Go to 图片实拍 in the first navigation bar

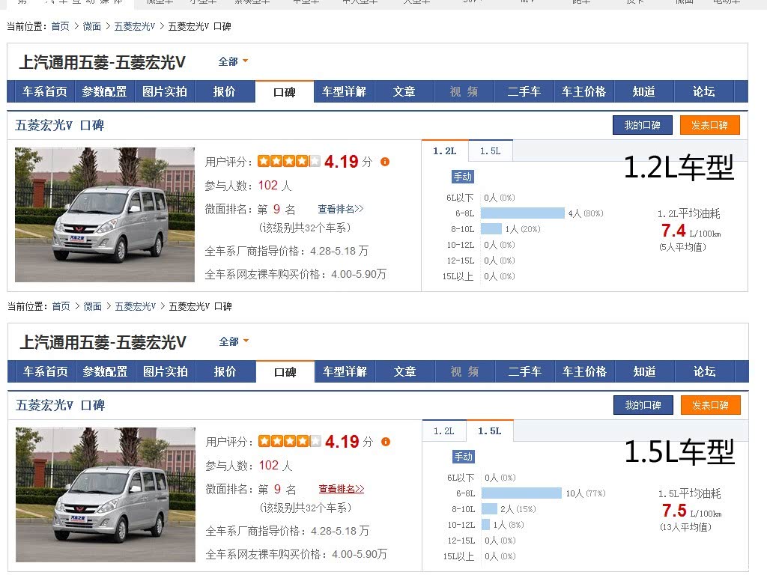(x=164, y=91)
